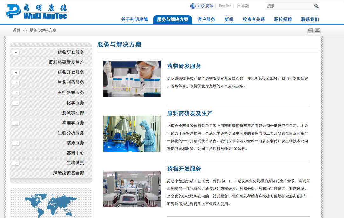Expand the 药物开发服务 sidebar item

point(16,72)
